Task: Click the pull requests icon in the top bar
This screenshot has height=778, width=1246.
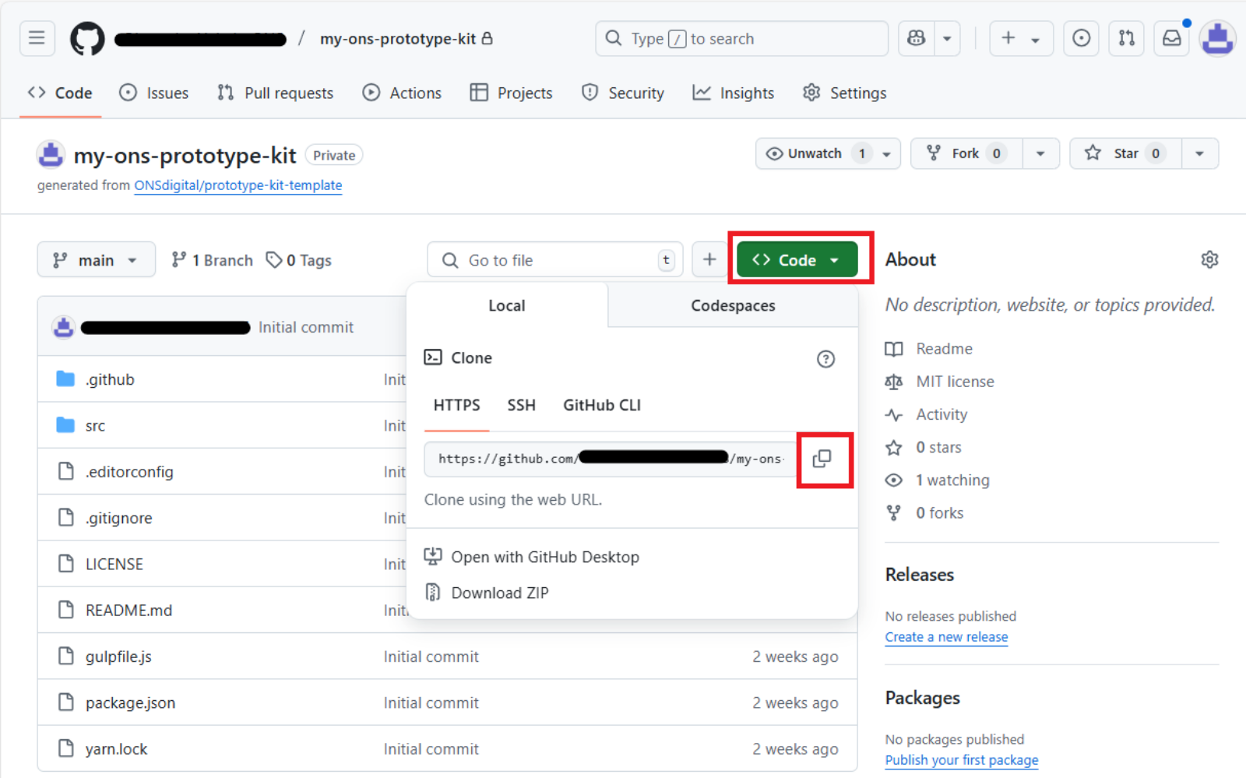Action: (1126, 37)
